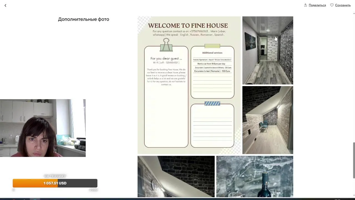
Task: Click the webcam overlay video
Action: click(43, 128)
